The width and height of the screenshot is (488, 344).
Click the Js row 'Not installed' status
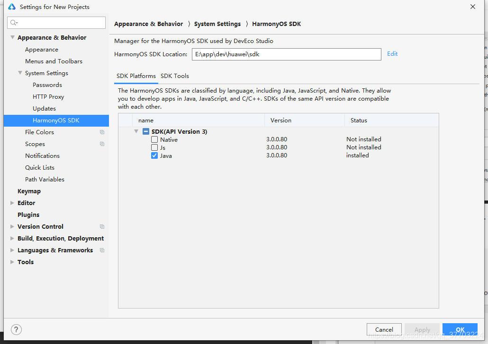[x=364, y=147]
